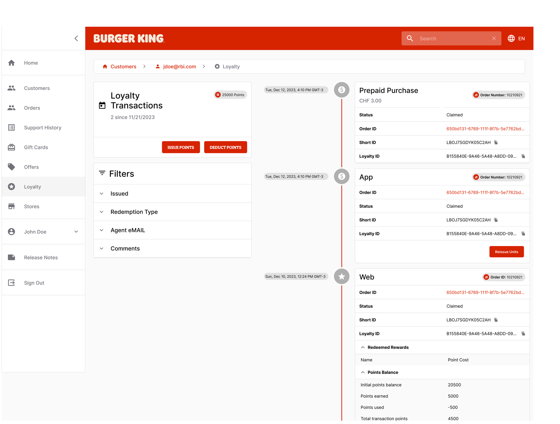Click the ISSUE POINTS button

point(181,147)
